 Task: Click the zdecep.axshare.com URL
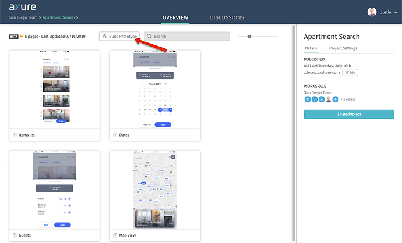click(x=322, y=73)
